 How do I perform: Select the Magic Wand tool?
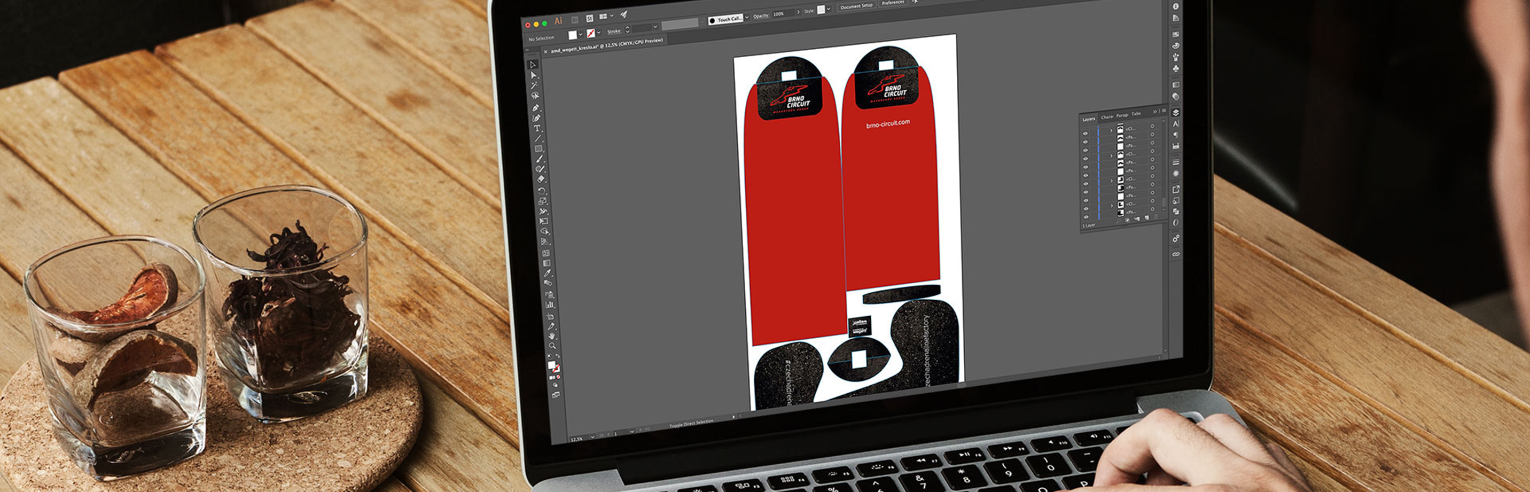pos(535,85)
